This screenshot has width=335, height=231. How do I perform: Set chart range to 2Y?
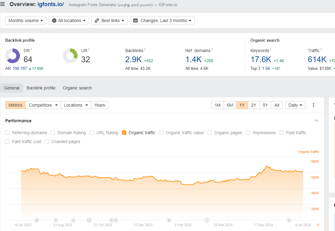pos(253,105)
